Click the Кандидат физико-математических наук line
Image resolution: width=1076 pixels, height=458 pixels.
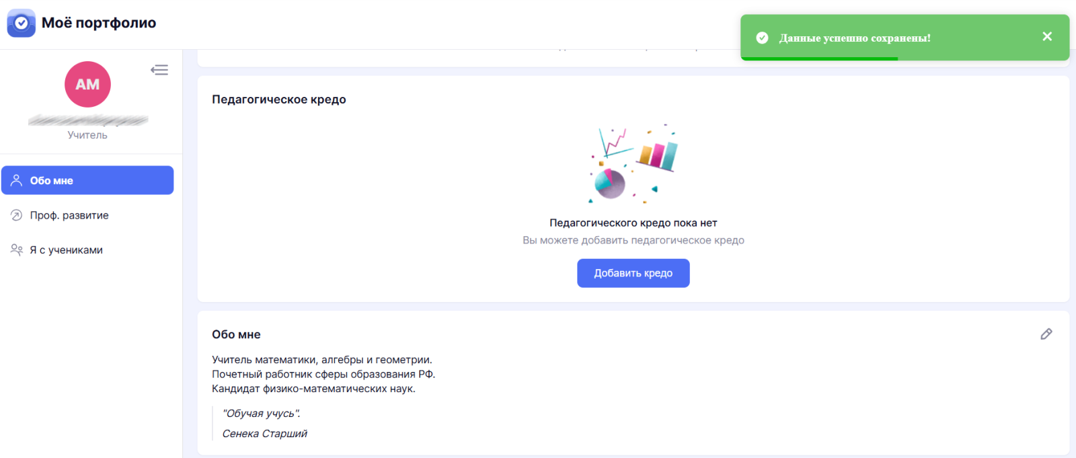(x=313, y=389)
